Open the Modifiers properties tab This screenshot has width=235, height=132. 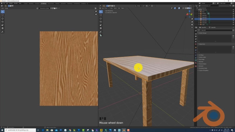(196, 50)
